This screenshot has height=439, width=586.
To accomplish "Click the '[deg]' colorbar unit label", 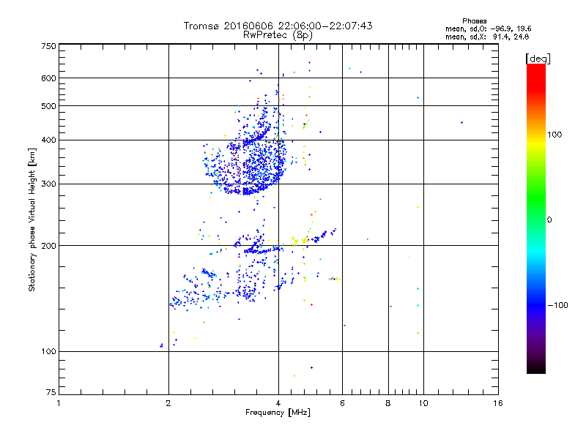I will tap(538, 59).
